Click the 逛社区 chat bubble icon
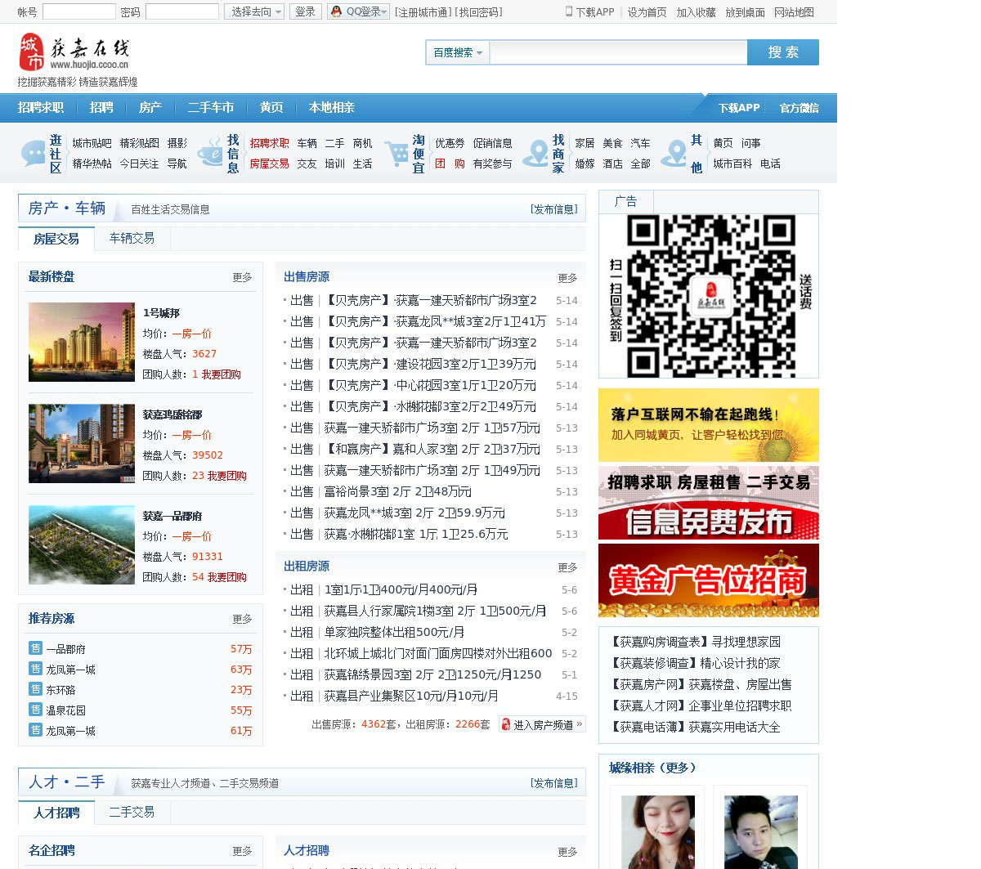 (x=34, y=153)
